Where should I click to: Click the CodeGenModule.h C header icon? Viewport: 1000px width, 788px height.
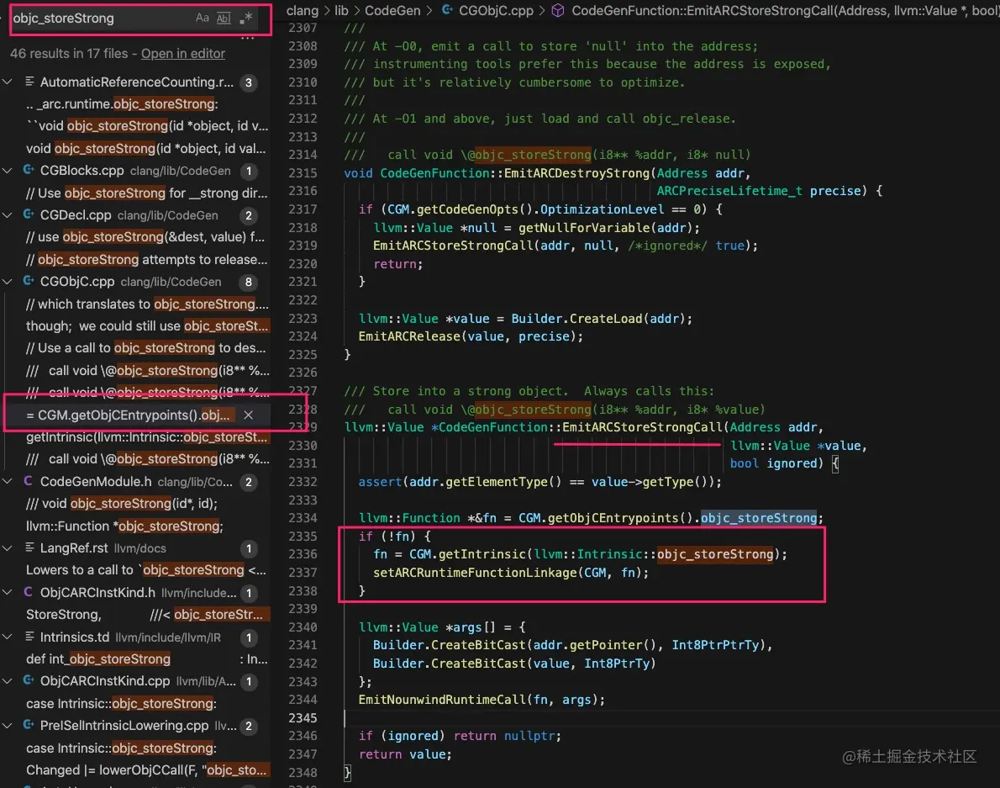click(29, 481)
